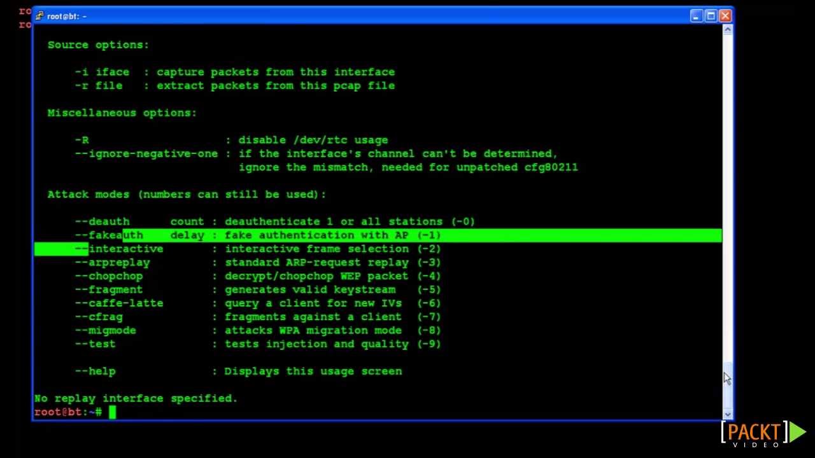Click the '--chopchop' attack mode
Image resolution: width=815 pixels, height=458 pixels.
[x=109, y=277]
